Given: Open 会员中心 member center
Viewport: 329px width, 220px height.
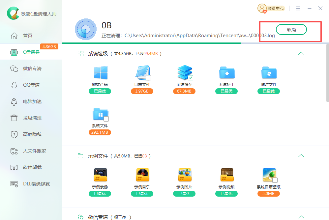Looking at the screenshot, I should click(271, 9).
